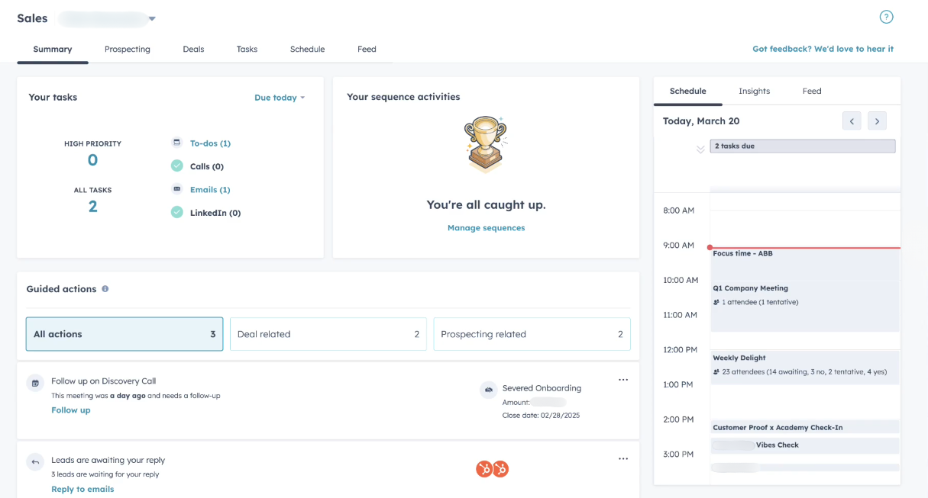This screenshot has height=498, width=928.
Task: Open the Sales workspace name dropdown arrow
Action: tap(152, 18)
